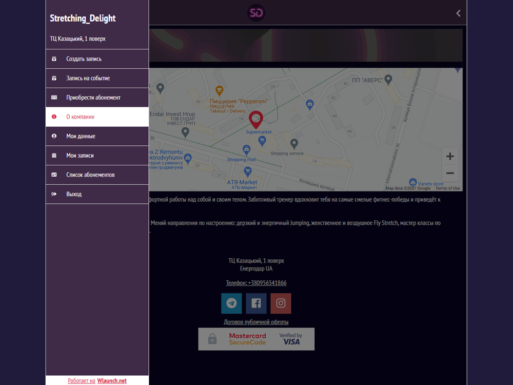The height and width of the screenshot is (385, 513).
Task: Open Мои данные menu item
Action: click(x=97, y=136)
